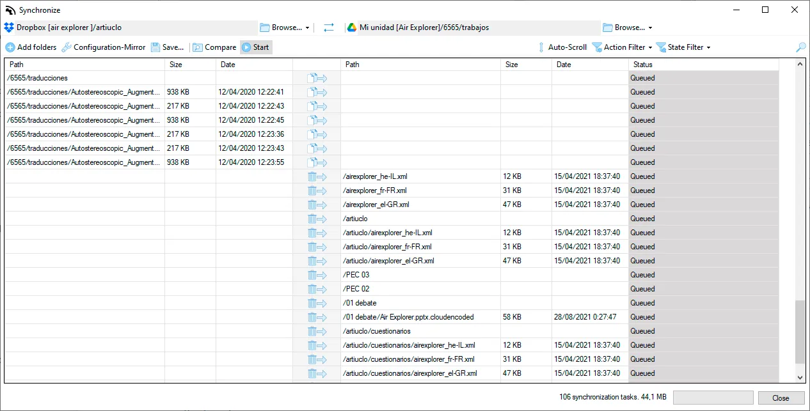Click delete icon for /PEC 03 row

[317, 275]
